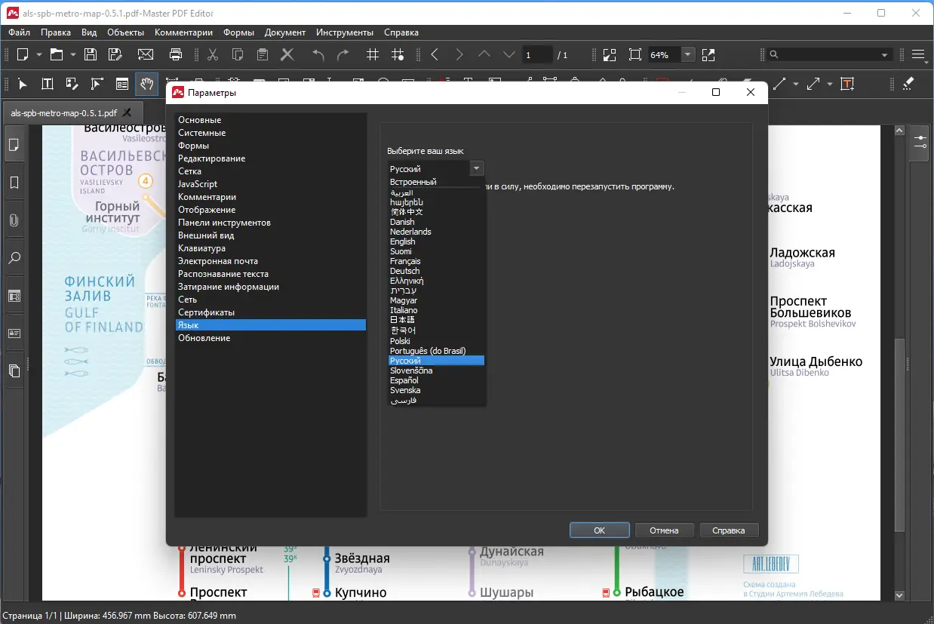Click the Delete X icon
934x624 pixels.
(x=287, y=54)
